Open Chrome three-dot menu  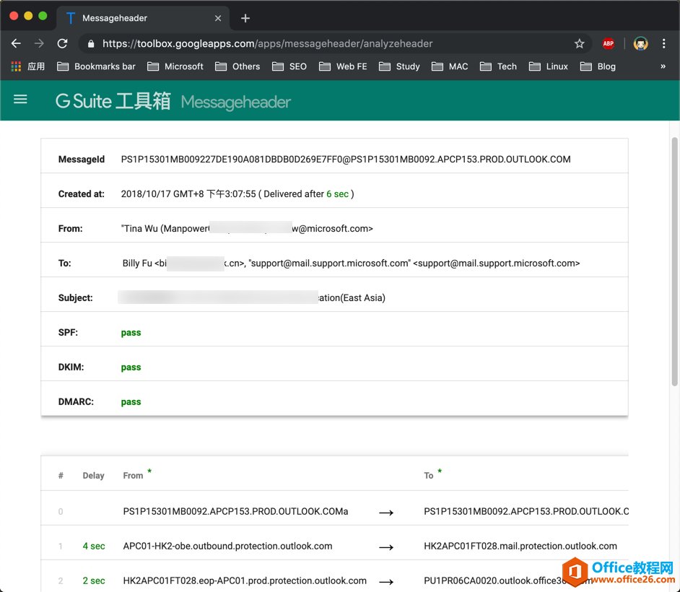(663, 43)
